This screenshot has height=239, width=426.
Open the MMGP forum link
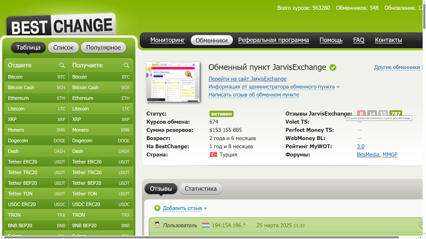390,155
